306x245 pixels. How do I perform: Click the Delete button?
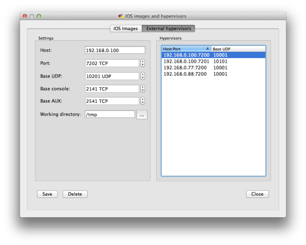[75, 194]
